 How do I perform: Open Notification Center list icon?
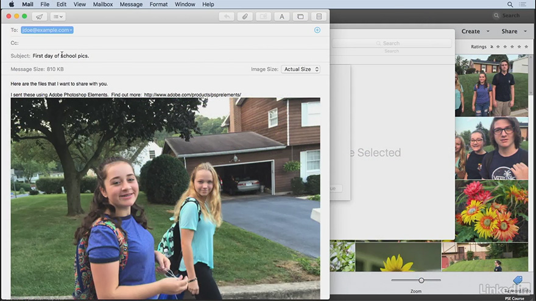(523, 4)
